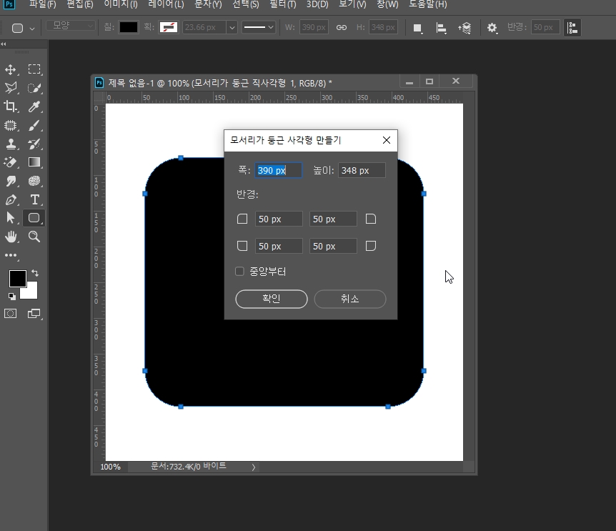This screenshot has width=616, height=531.
Task: Open the stroke line type dropdown
Action: (258, 27)
